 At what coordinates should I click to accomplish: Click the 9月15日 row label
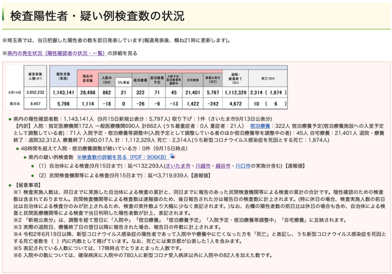[x=15, y=93]
